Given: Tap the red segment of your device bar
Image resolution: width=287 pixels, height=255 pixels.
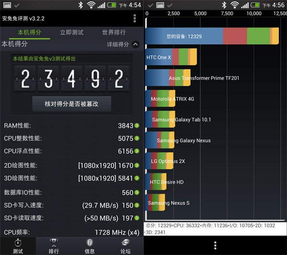Looking at the screenshot, I should 235,36.
